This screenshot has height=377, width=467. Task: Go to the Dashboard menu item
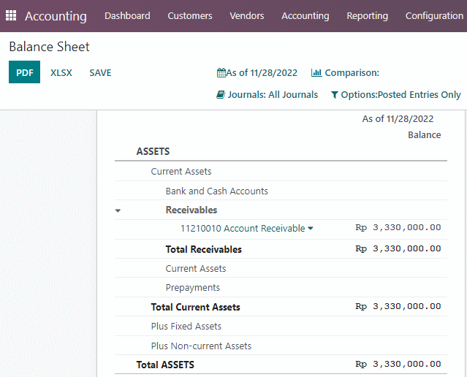point(127,15)
